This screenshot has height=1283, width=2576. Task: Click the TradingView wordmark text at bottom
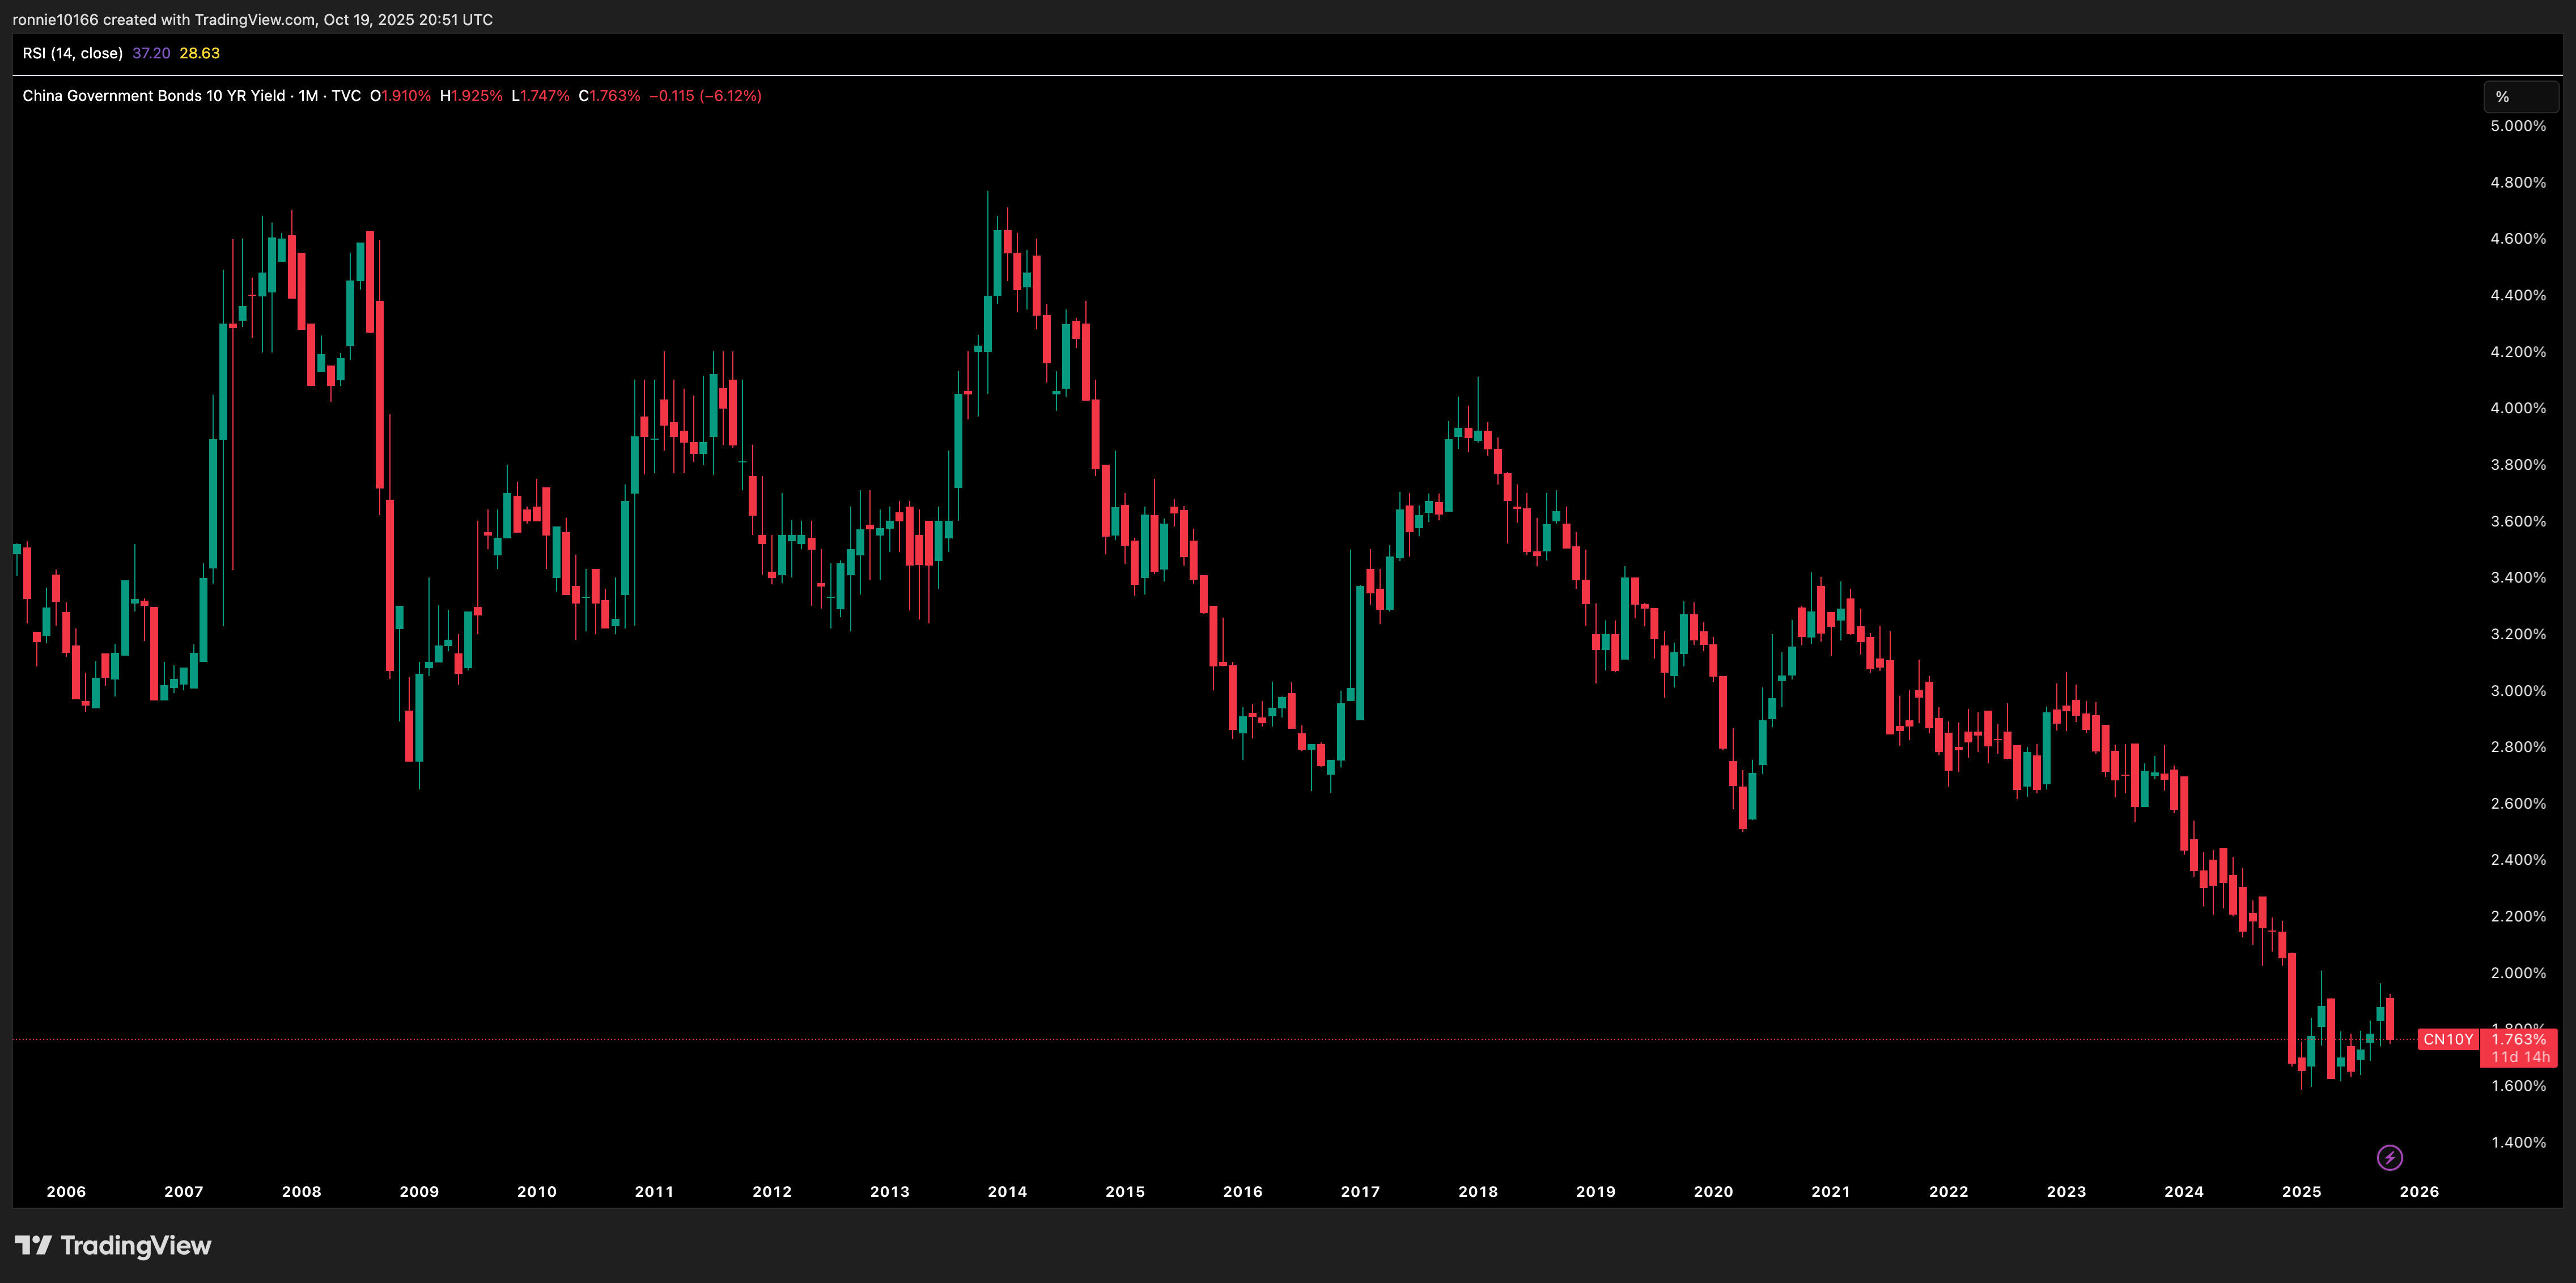136,1245
